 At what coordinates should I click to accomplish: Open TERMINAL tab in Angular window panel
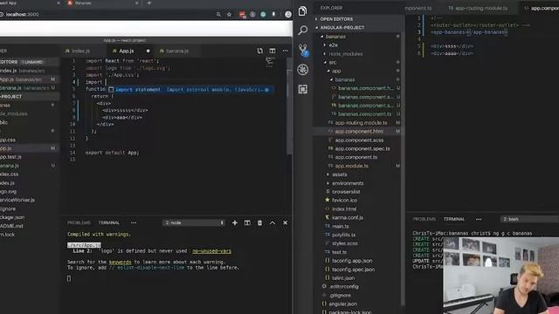(x=454, y=219)
